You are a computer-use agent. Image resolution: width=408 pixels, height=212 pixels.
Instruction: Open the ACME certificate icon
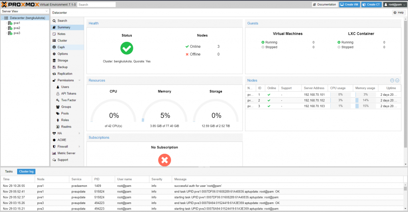click(54, 140)
